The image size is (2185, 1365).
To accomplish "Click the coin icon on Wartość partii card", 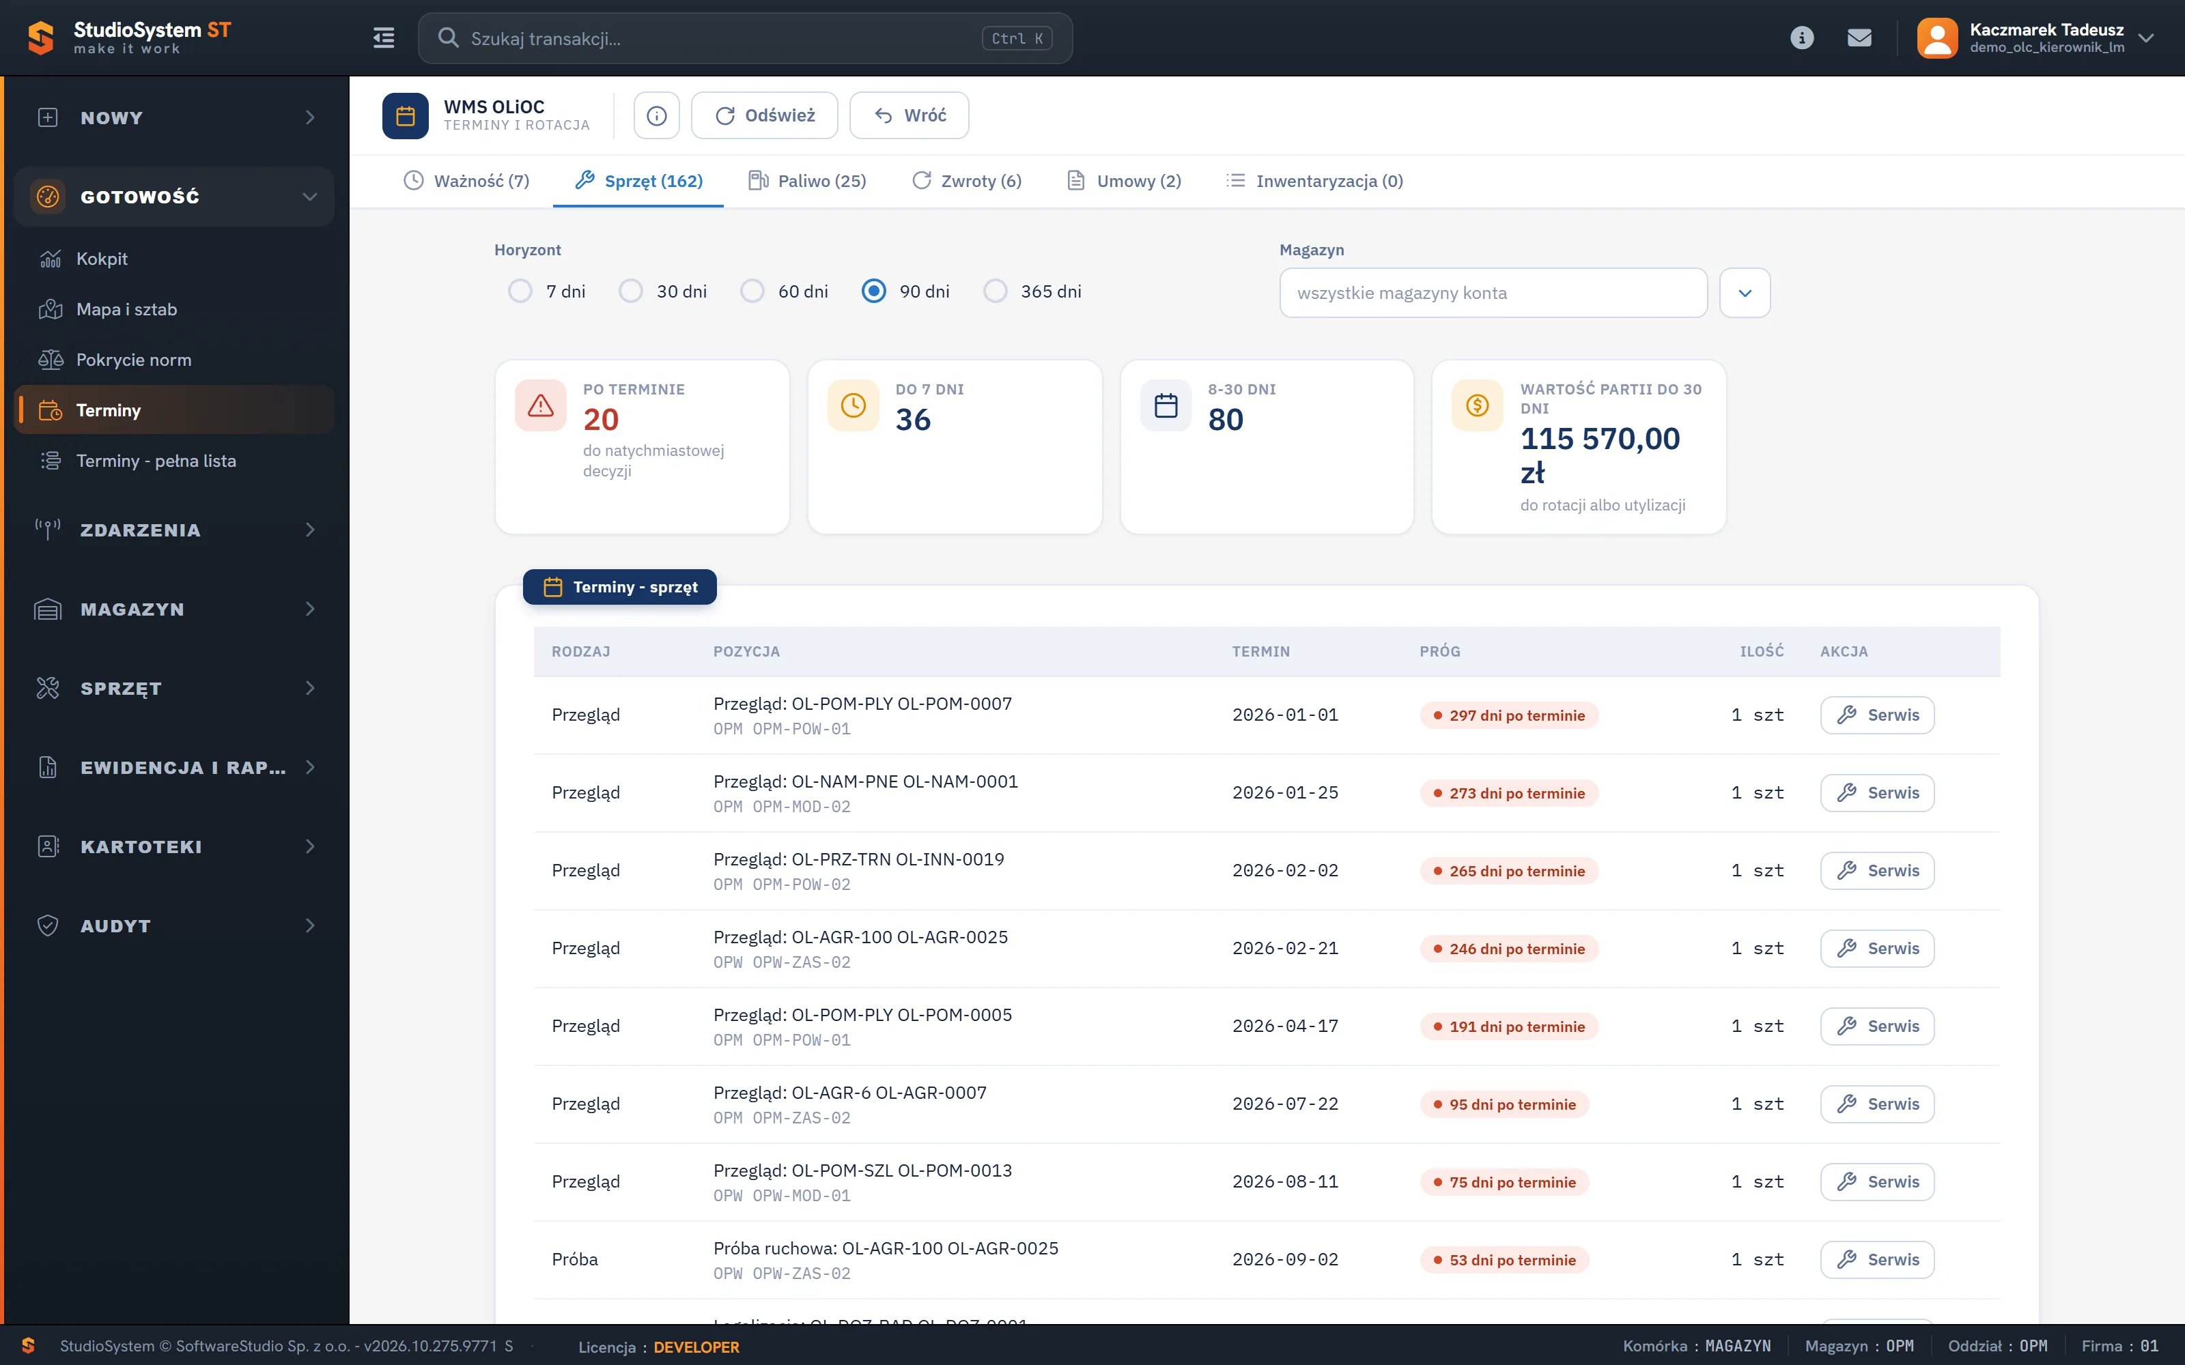I will (1477, 405).
